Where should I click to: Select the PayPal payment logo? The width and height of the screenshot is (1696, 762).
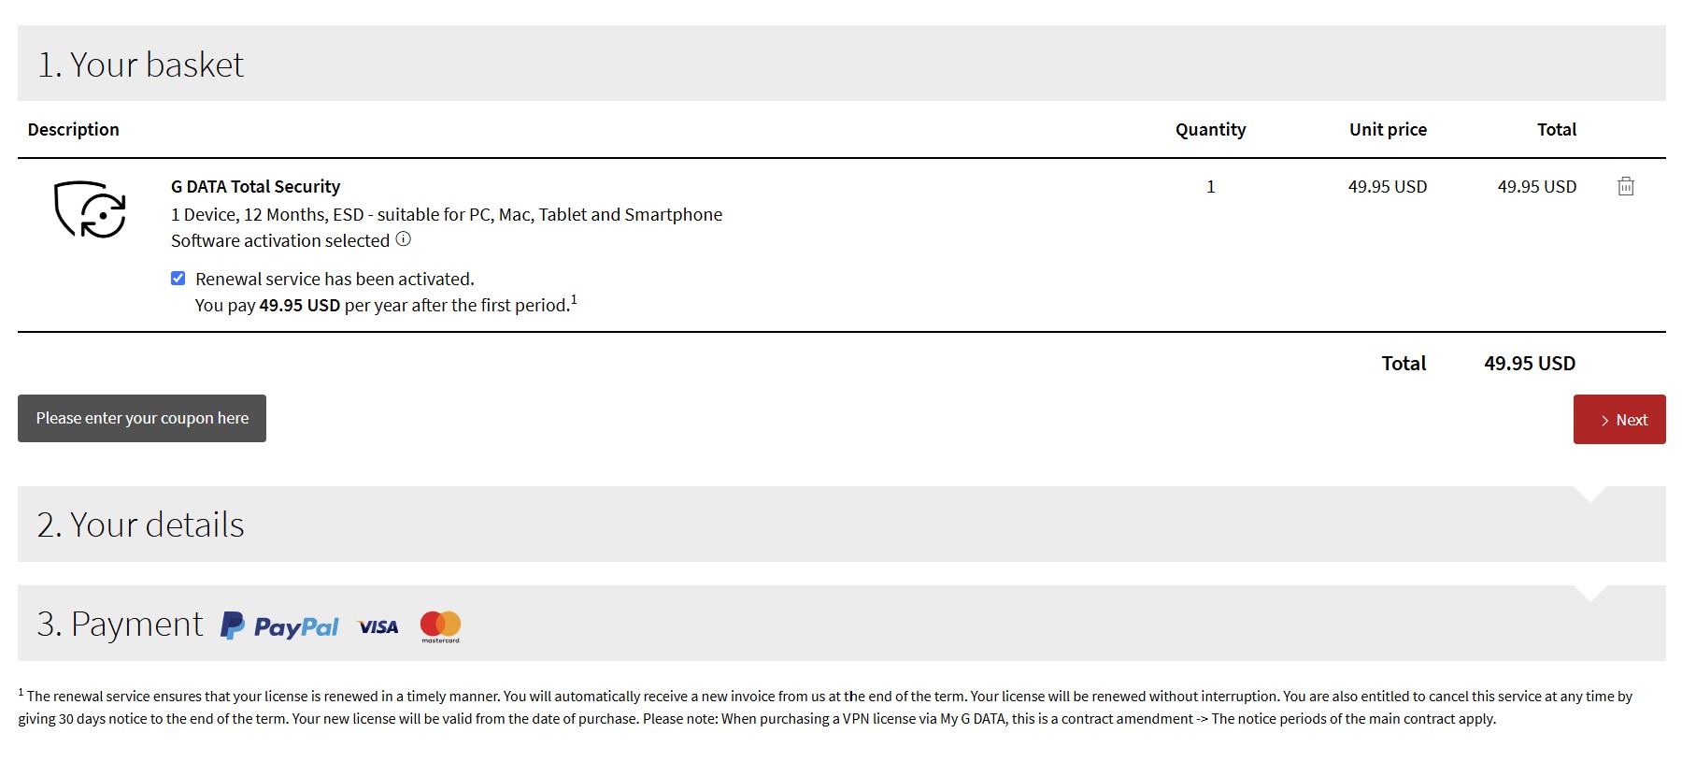[x=279, y=625]
